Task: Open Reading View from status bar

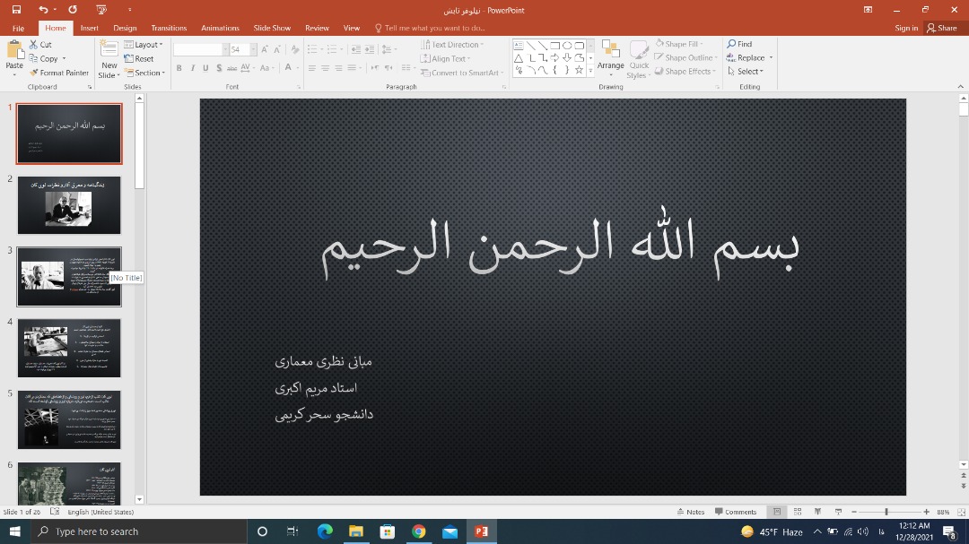Action: pyautogui.click(x=817, y=512)
